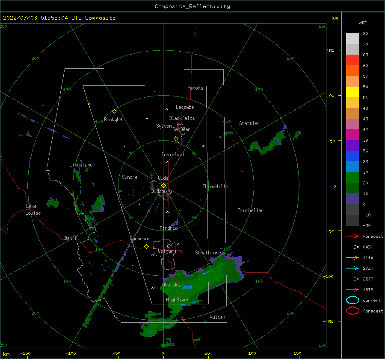385x359 pixels.
Task: Select the white 04DK arrow legend entry
Action: [x=352, y=247]
